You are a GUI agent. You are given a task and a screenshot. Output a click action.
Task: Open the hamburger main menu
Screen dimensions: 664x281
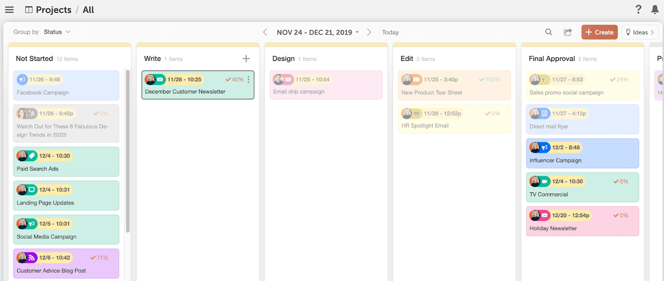click(x=9, y=10)
